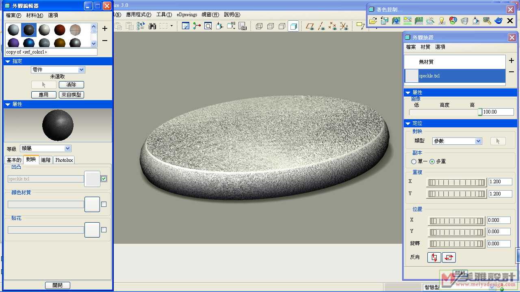Open 選項 menu in Appearance Editor
The image size is (520, 292).
coord(53,15)
